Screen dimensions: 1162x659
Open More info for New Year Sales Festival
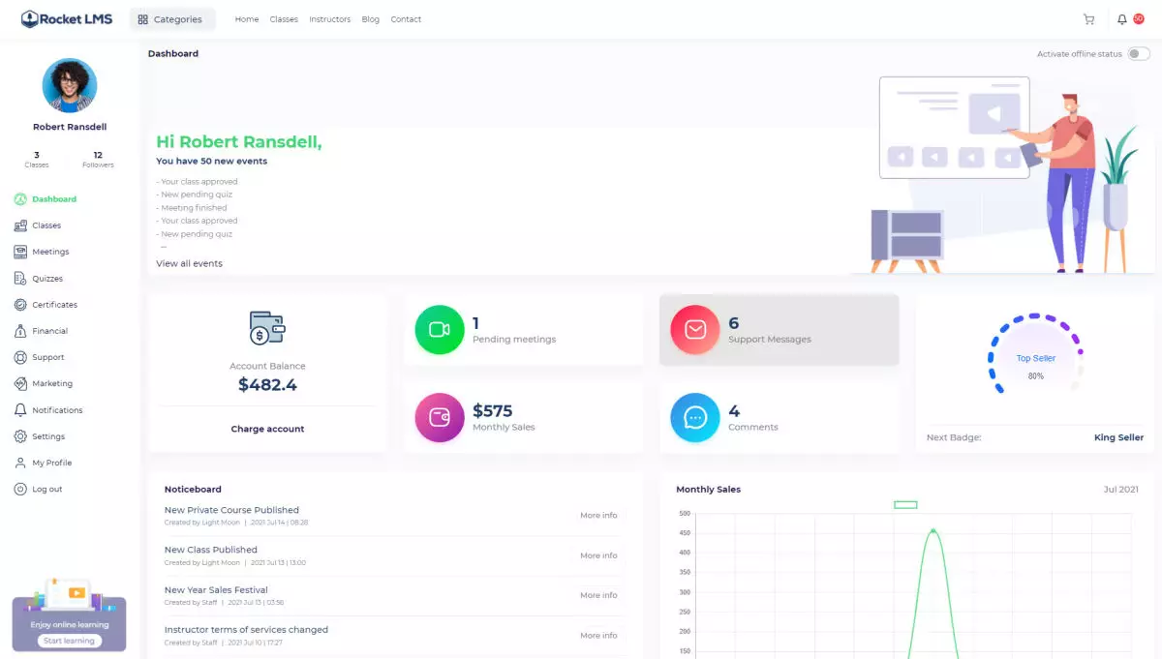(x=598, y=595)
